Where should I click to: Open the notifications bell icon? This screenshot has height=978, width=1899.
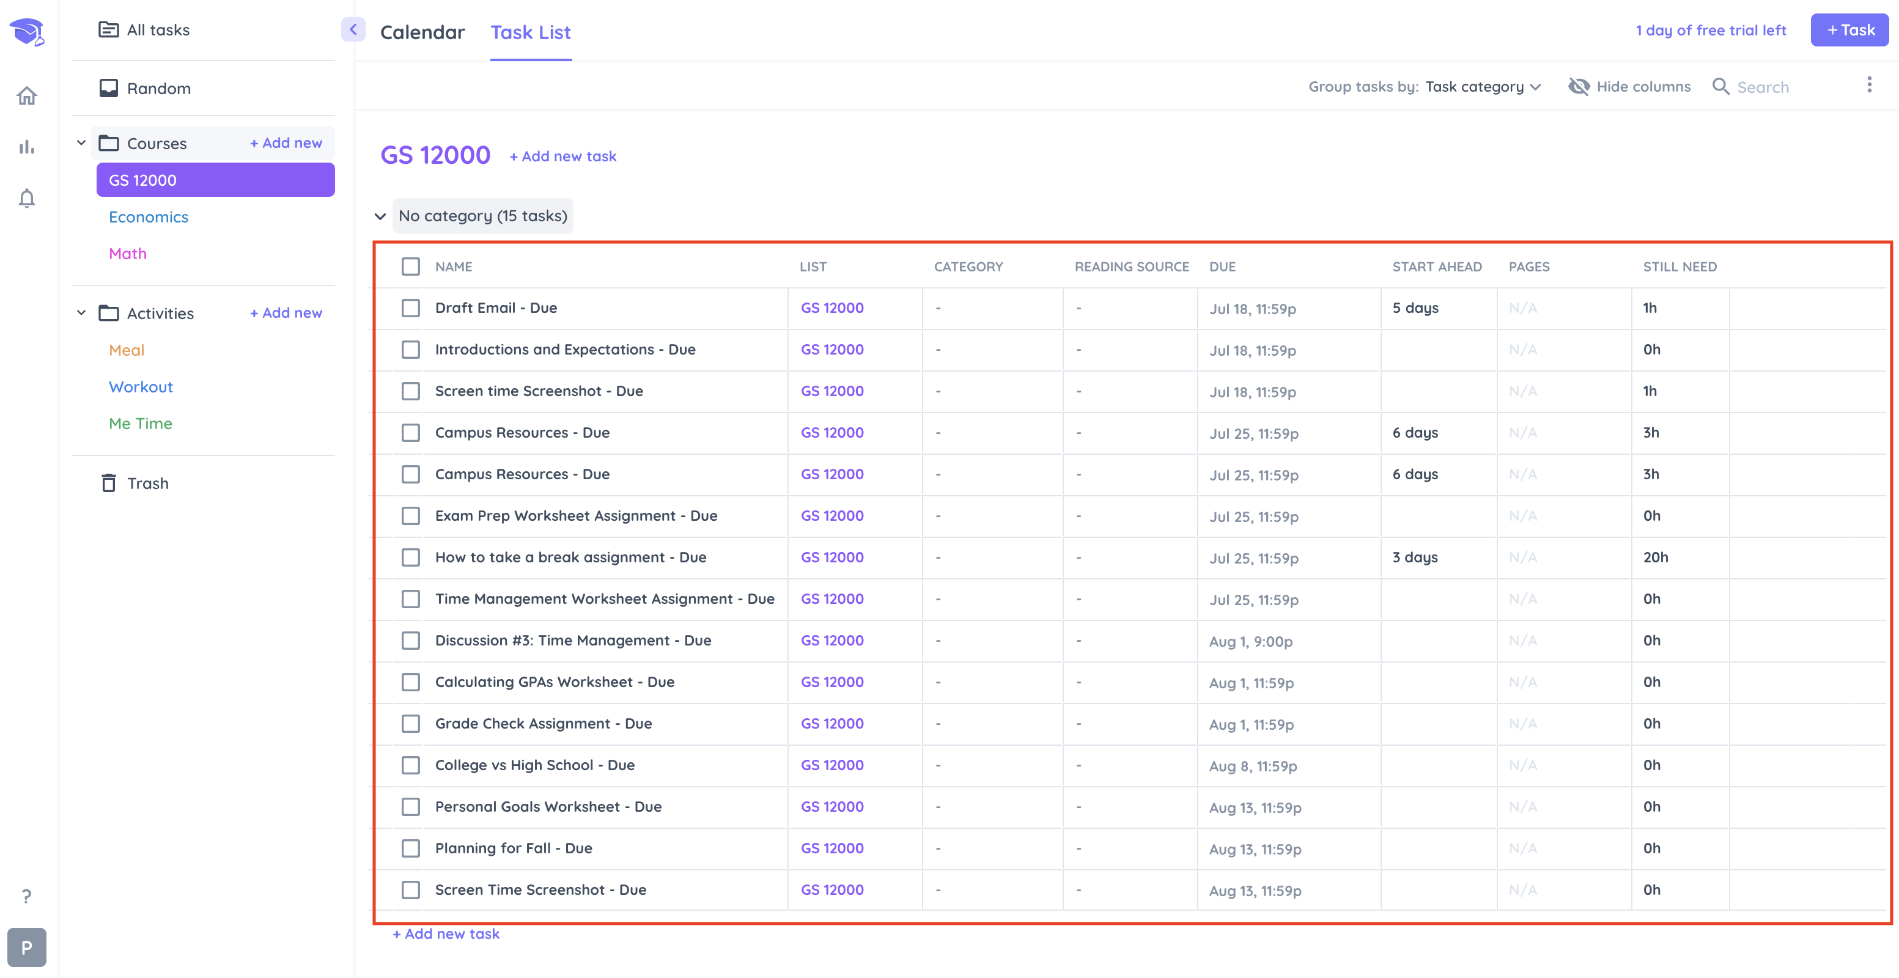pos(28,198)
